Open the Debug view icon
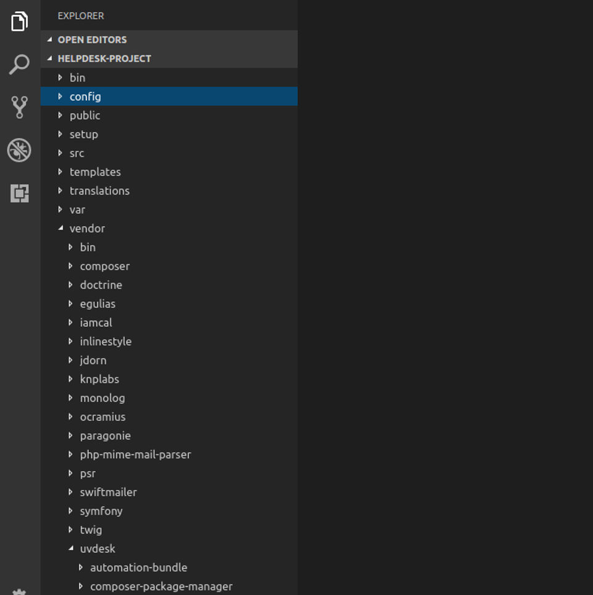This screenshot has width=593, height=595. click(x=19, y=150)
